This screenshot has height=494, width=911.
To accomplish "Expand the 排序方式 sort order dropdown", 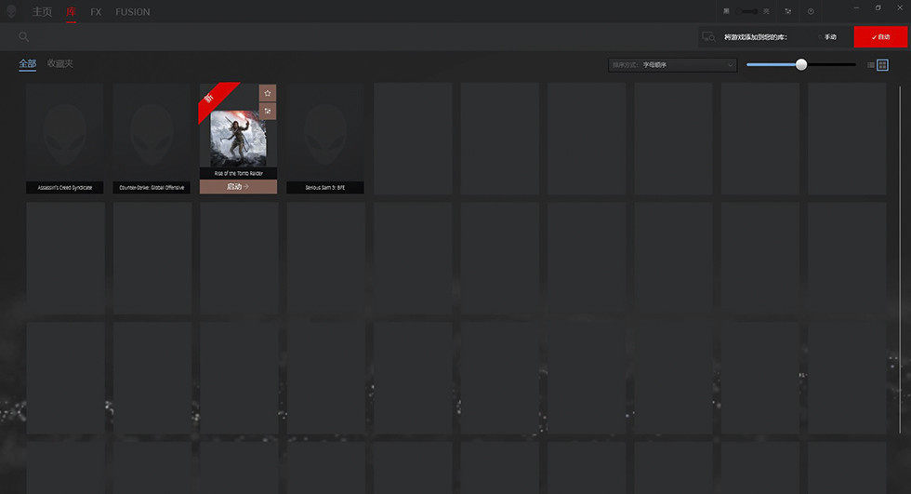I will pyautogui.click(x=672, y=65).
